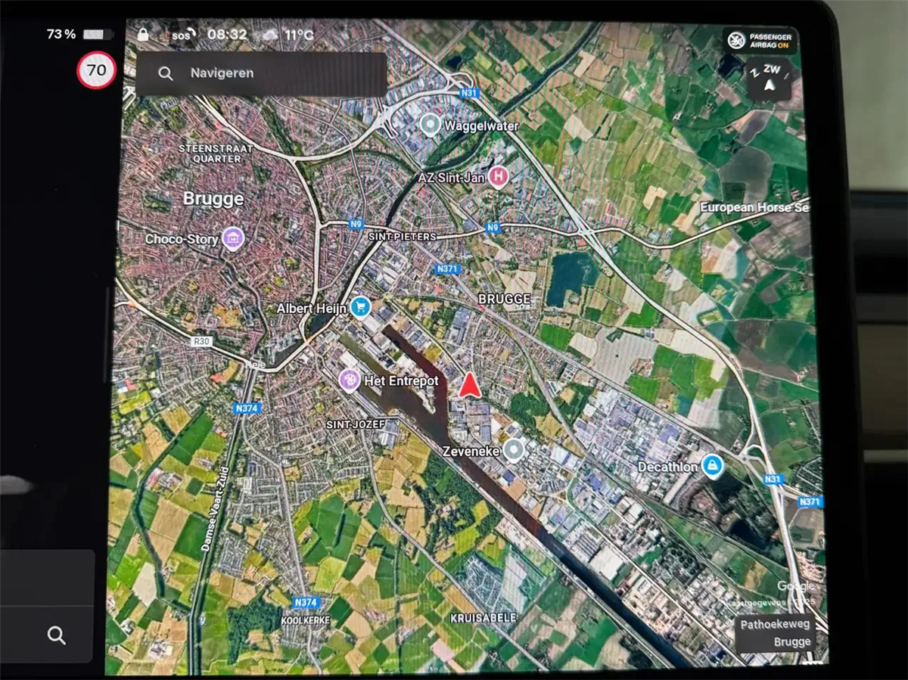The image size is (908, 680).
Task: Tap the Passenger Airbag ON indicator
Action: coord(759,41)
